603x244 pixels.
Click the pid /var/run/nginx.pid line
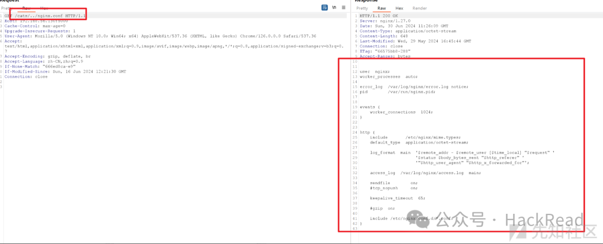click(x=398, y=92)
